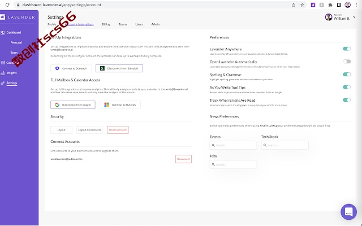Reload the page in the browser

coord(7,5)
